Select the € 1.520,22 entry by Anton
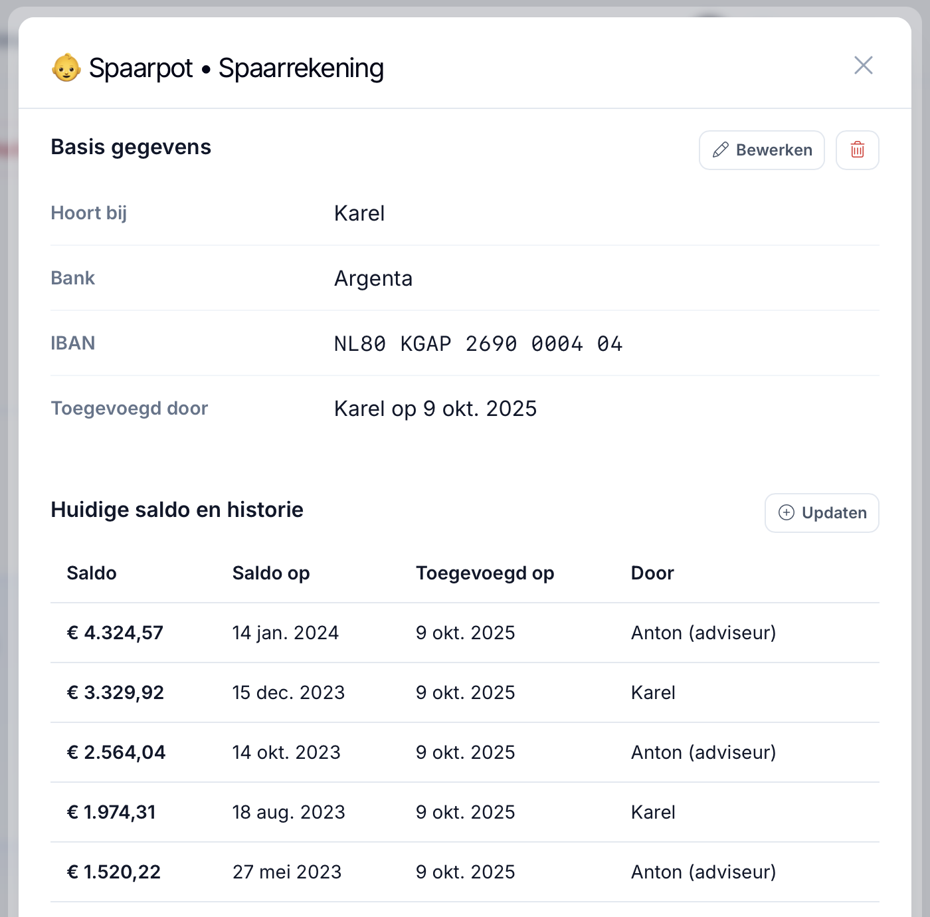 point(114,872)
